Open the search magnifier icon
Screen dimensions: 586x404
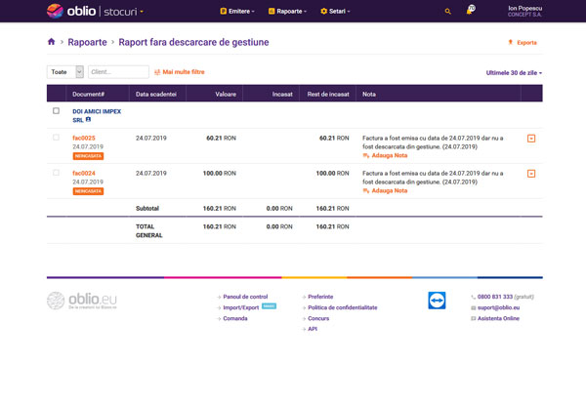[447, 12]
